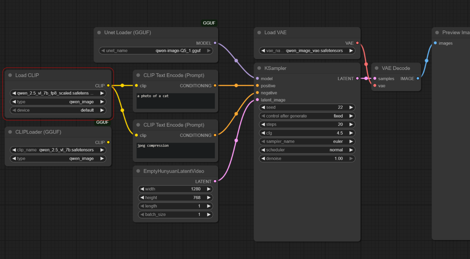The image size is (470, 259).
Task: Click the clip input socket on the 'jpeg compression' node
Action: point(136,135)
